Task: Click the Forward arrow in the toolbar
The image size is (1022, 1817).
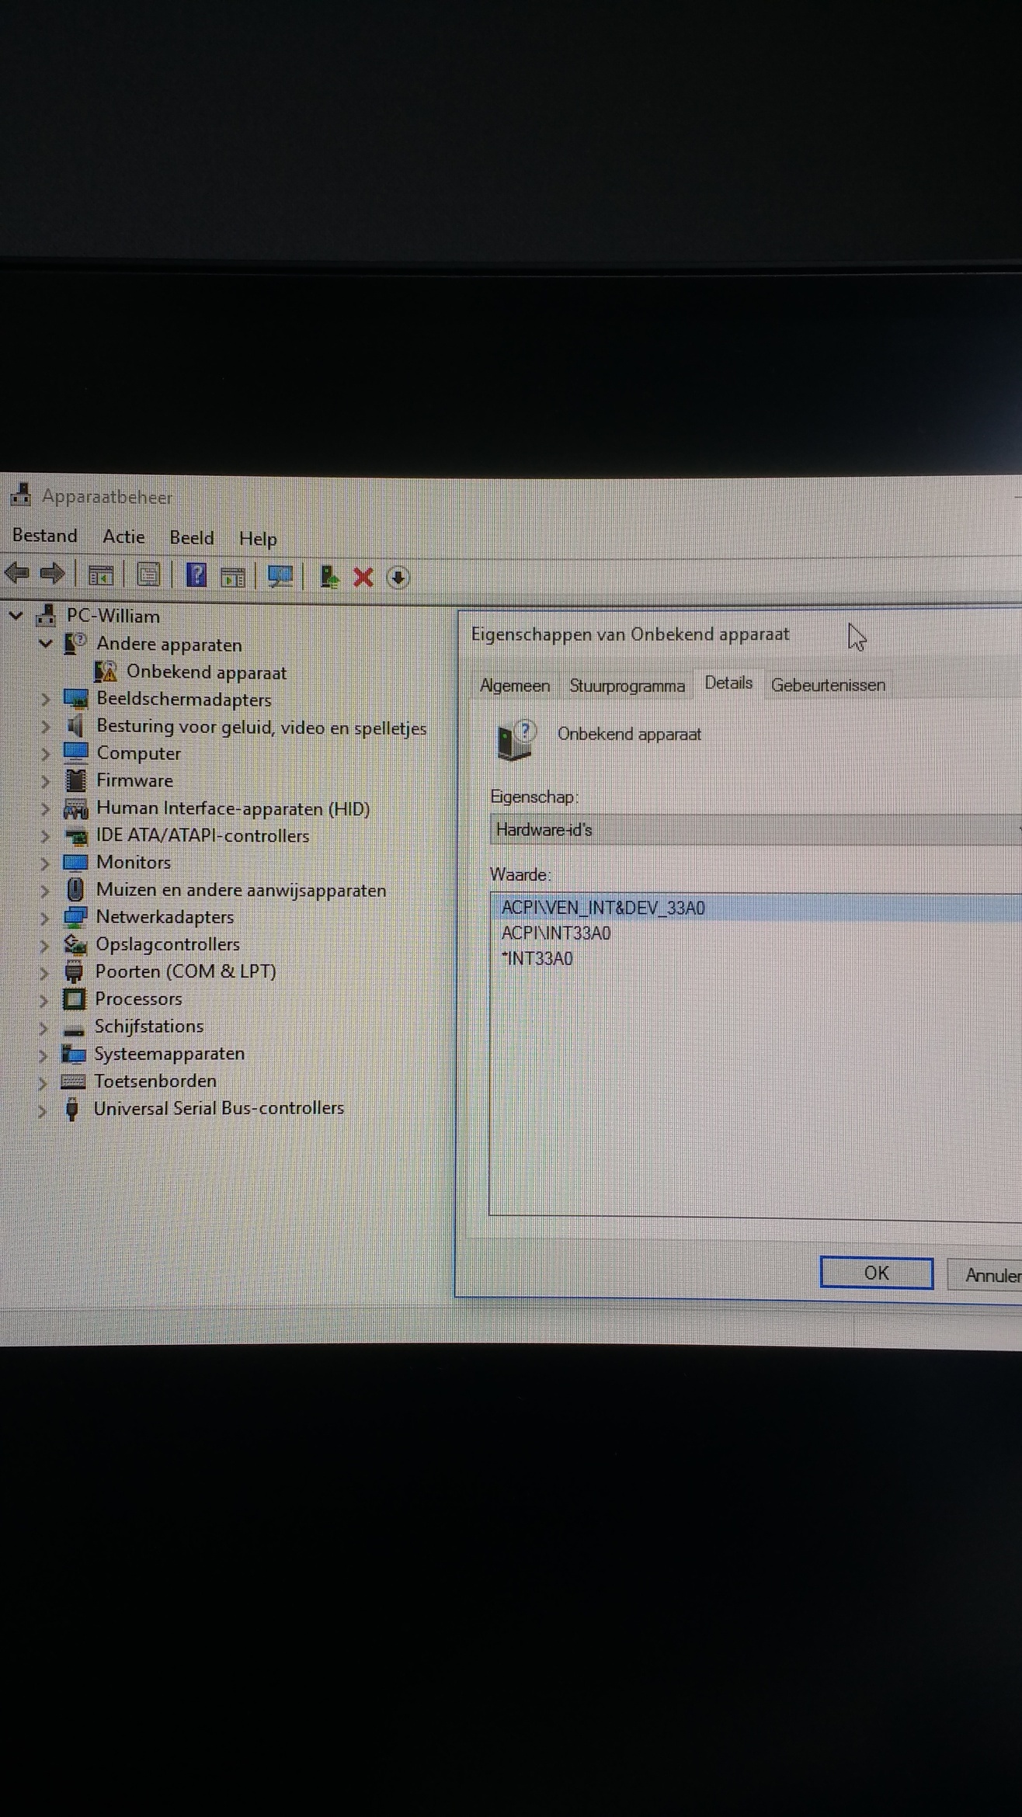Action: 52,575
